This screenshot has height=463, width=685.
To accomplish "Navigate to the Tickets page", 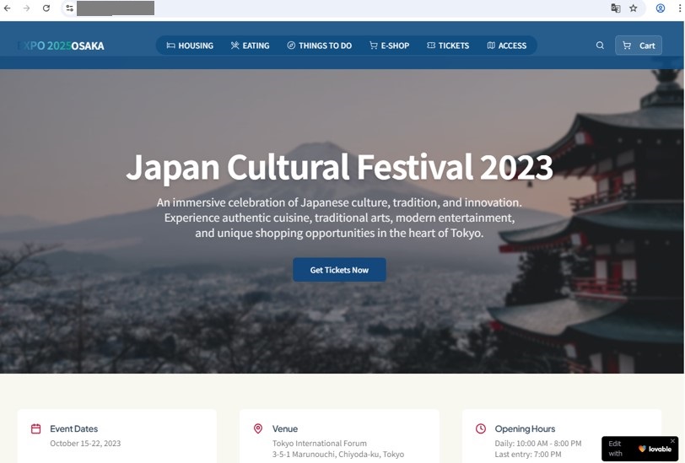I will click(x=448, y=46).
